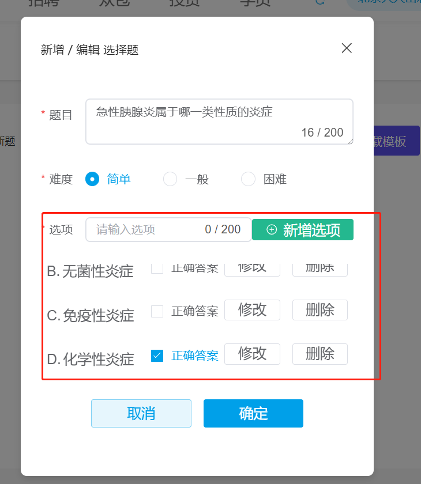Click the option text B. 无菌性炎症
Screen dimensions: 421x484
[90, 271]
